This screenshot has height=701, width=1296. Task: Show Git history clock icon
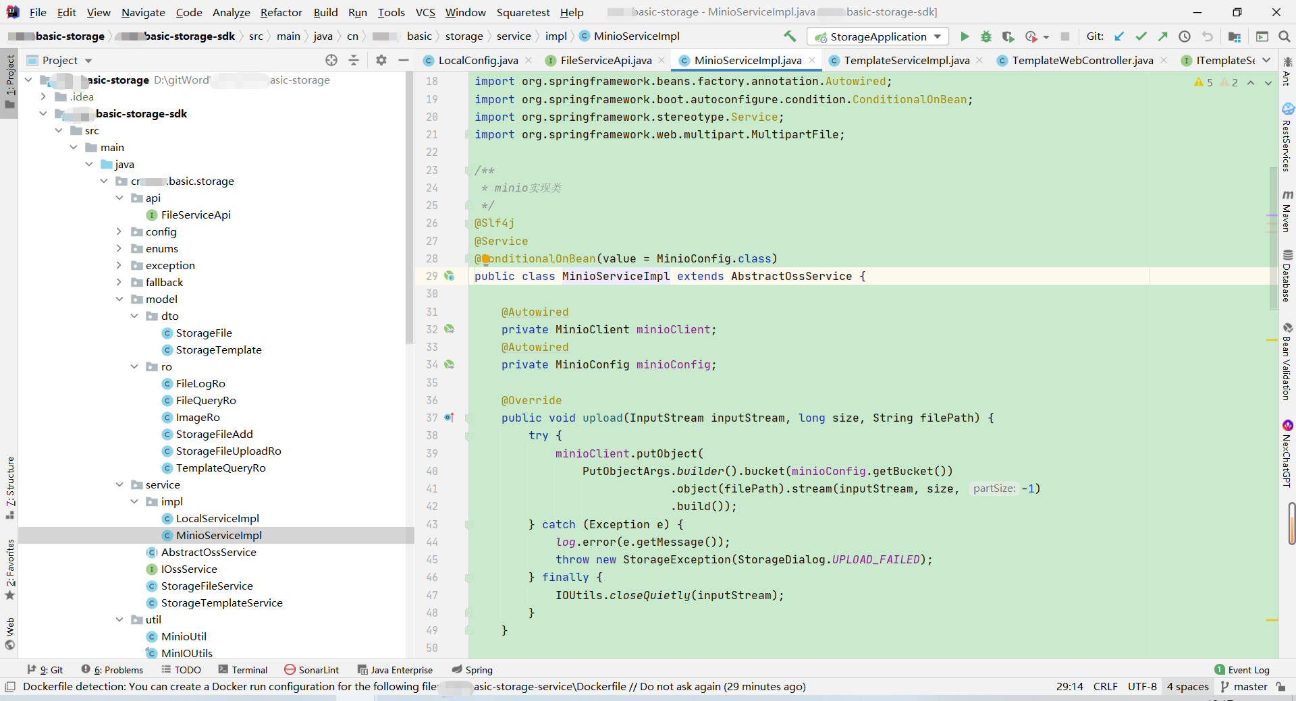pyautogui.click(x=1185, y=36)
